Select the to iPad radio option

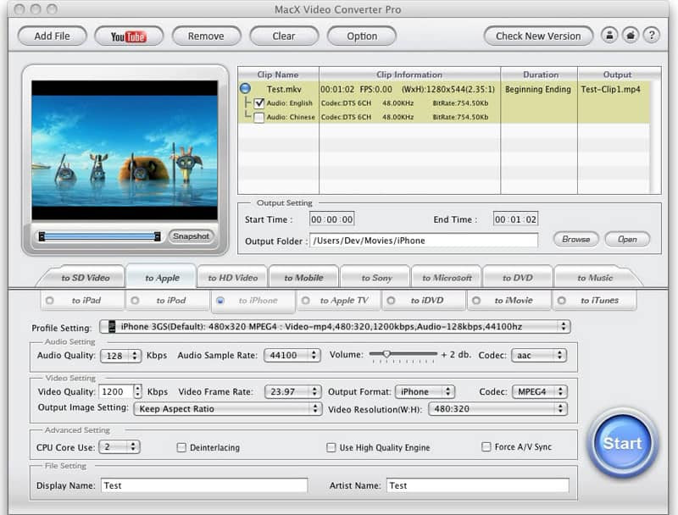[x=50, y=301]
